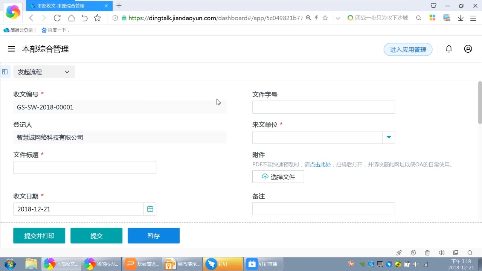This screenshot has width=482, height=271.
Task: Open the File Explorer taskbar icon
Action: coord(31,264)
